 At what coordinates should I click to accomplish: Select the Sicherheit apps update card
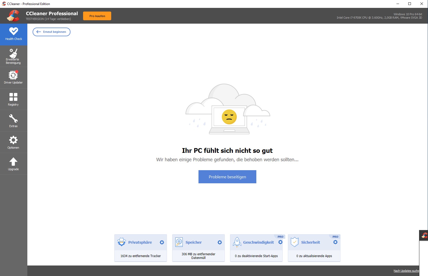(x=314, y=256)
